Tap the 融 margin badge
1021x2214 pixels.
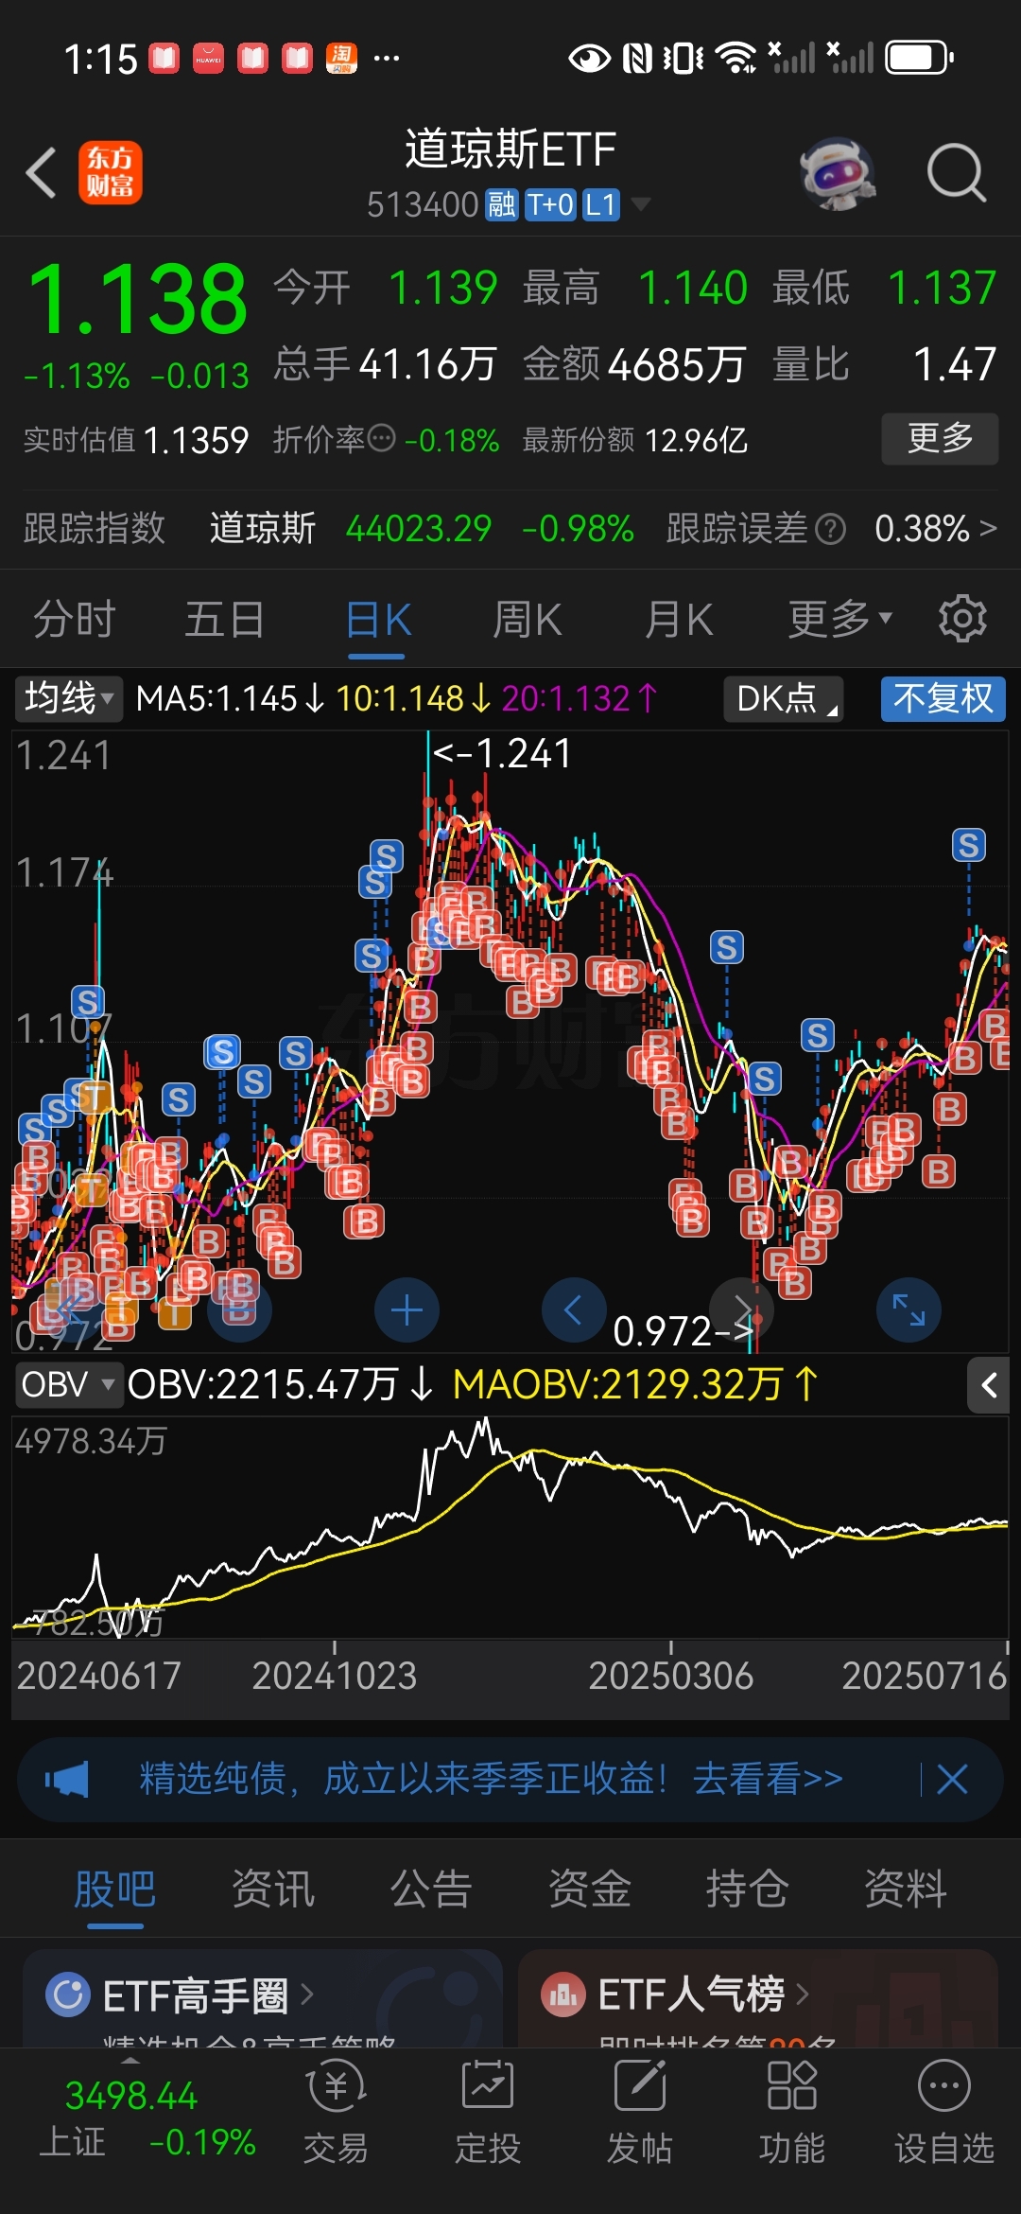click(501, 204)
